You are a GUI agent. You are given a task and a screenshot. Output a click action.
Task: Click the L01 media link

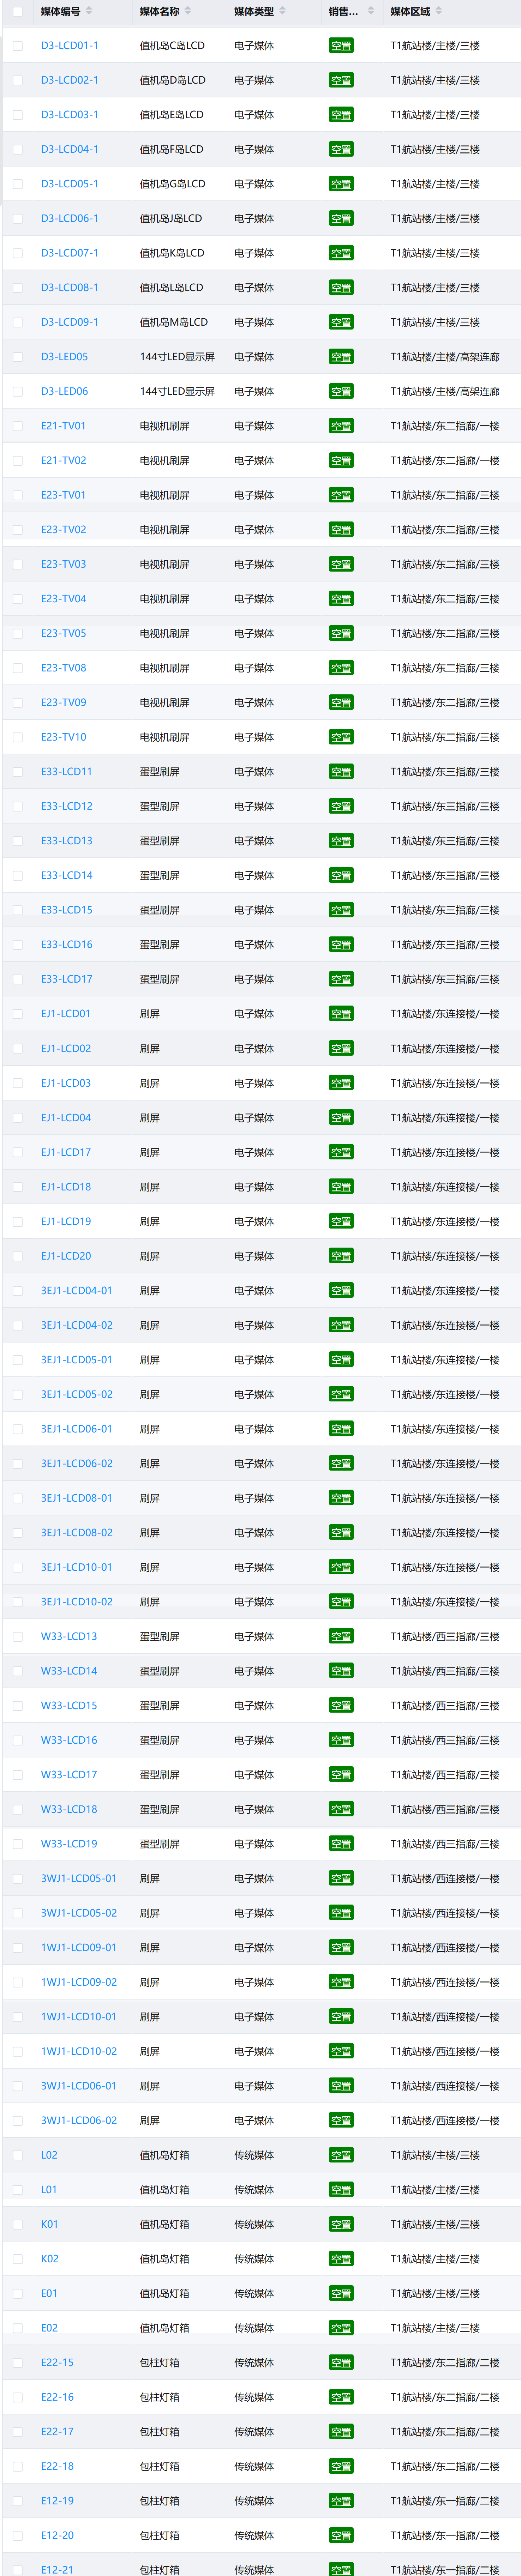pyautogui.click(x=49, y=2190)
